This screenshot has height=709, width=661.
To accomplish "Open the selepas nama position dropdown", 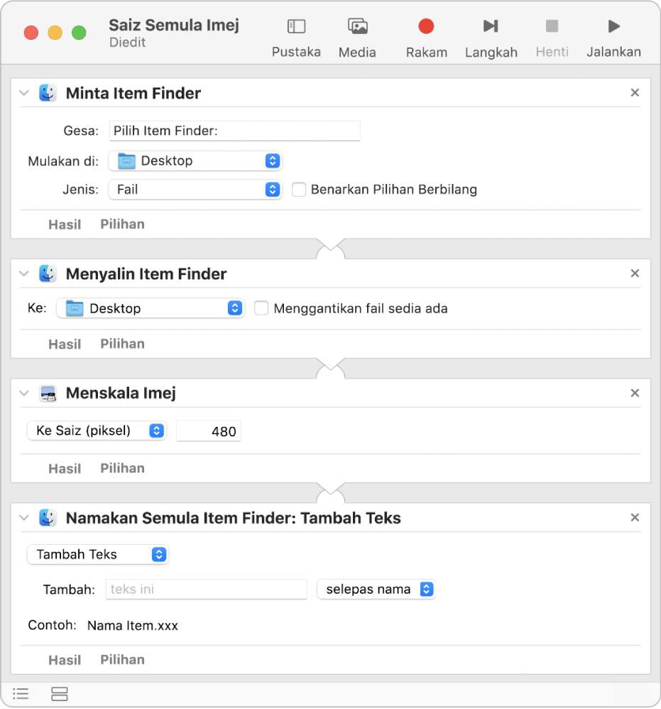I will point(376,590).
